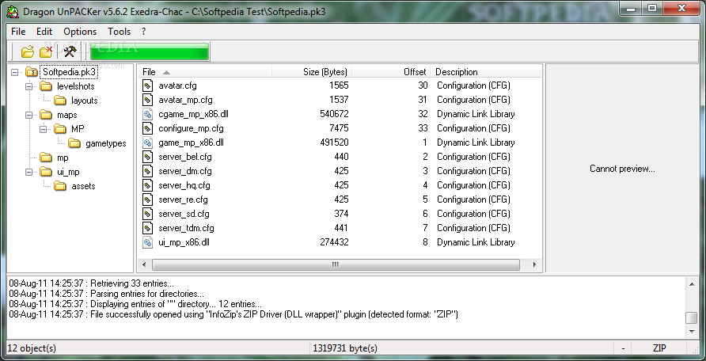Click the ZIP format status bar cell
This screenshot has width=706, height=361.
point(659,348)
